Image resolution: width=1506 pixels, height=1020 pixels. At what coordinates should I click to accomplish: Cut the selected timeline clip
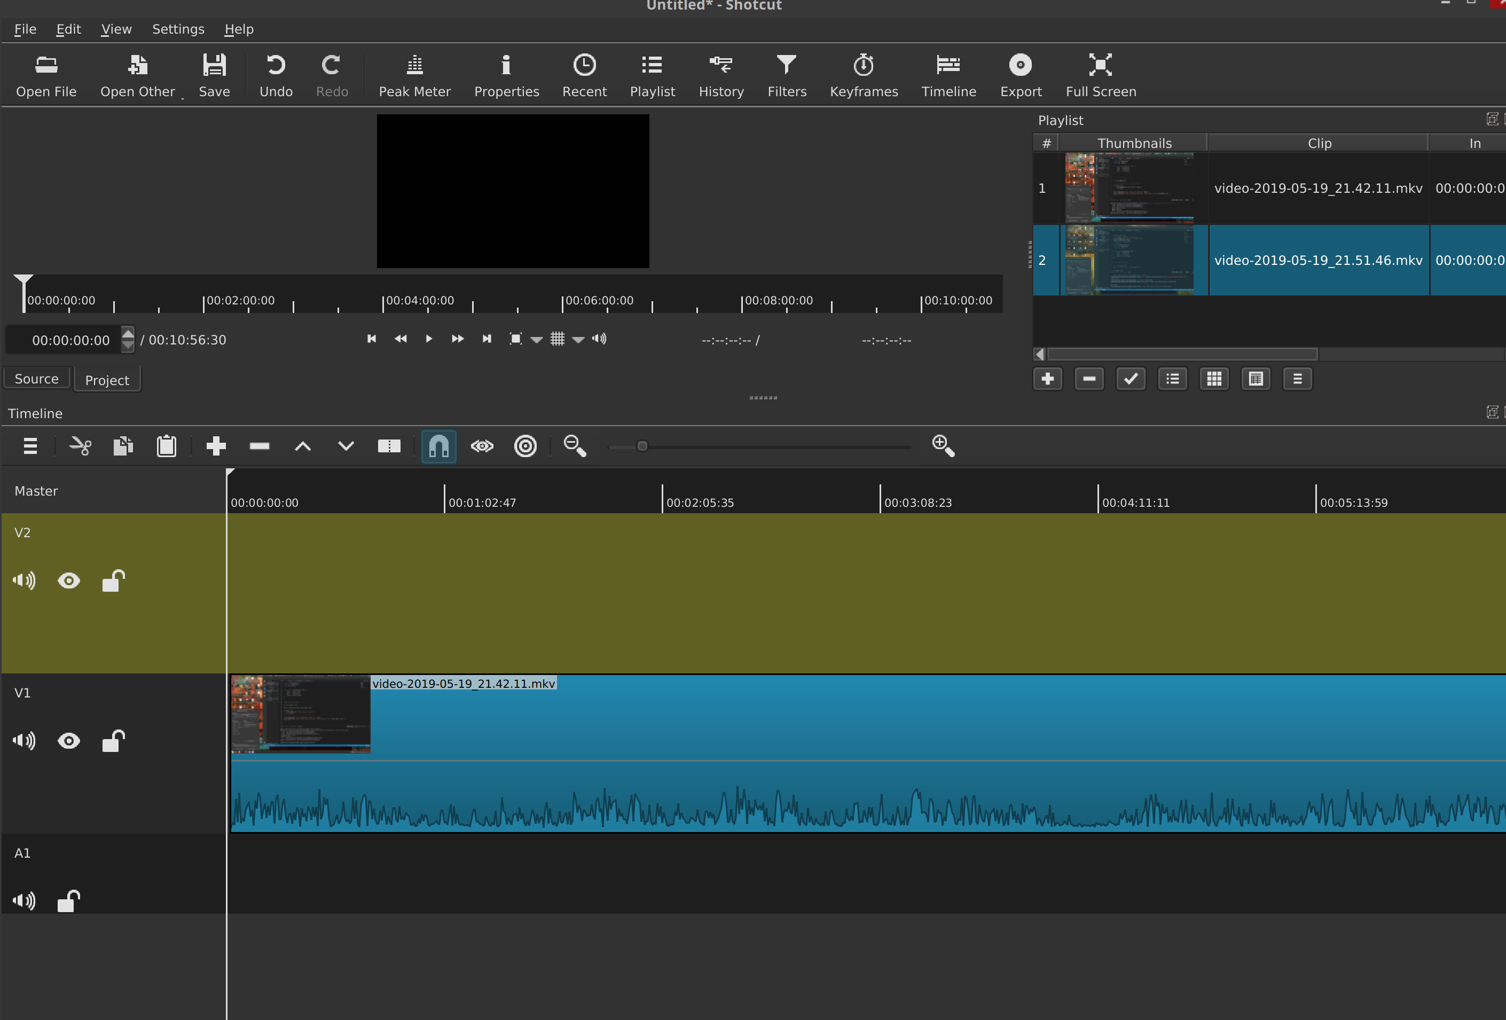79,446
